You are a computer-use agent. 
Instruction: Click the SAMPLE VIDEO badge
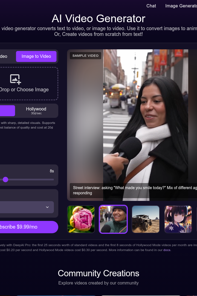[x=85, y=56]
